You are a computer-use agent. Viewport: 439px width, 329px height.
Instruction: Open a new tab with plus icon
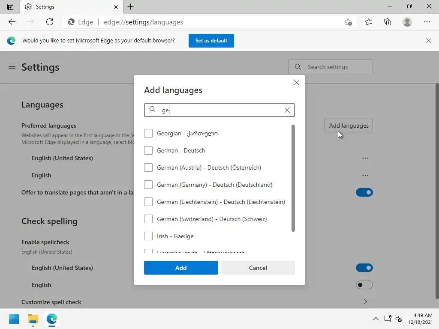coord(130,7)
